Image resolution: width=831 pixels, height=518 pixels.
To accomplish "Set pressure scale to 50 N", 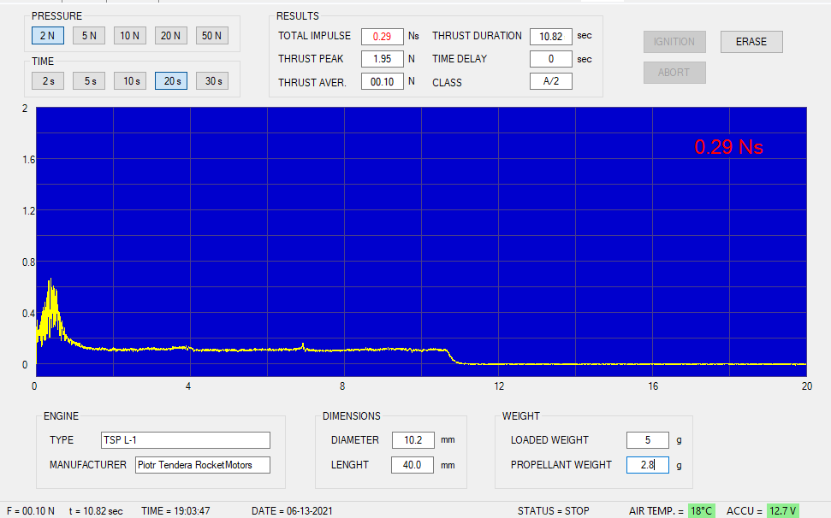I will pyautogui.click(x=212, y=35).
